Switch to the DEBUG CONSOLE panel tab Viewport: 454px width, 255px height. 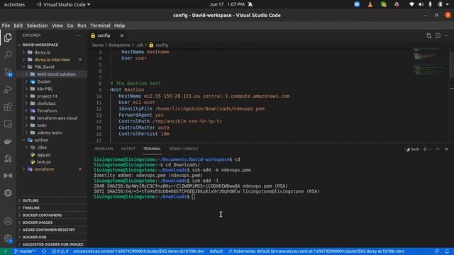183,149
